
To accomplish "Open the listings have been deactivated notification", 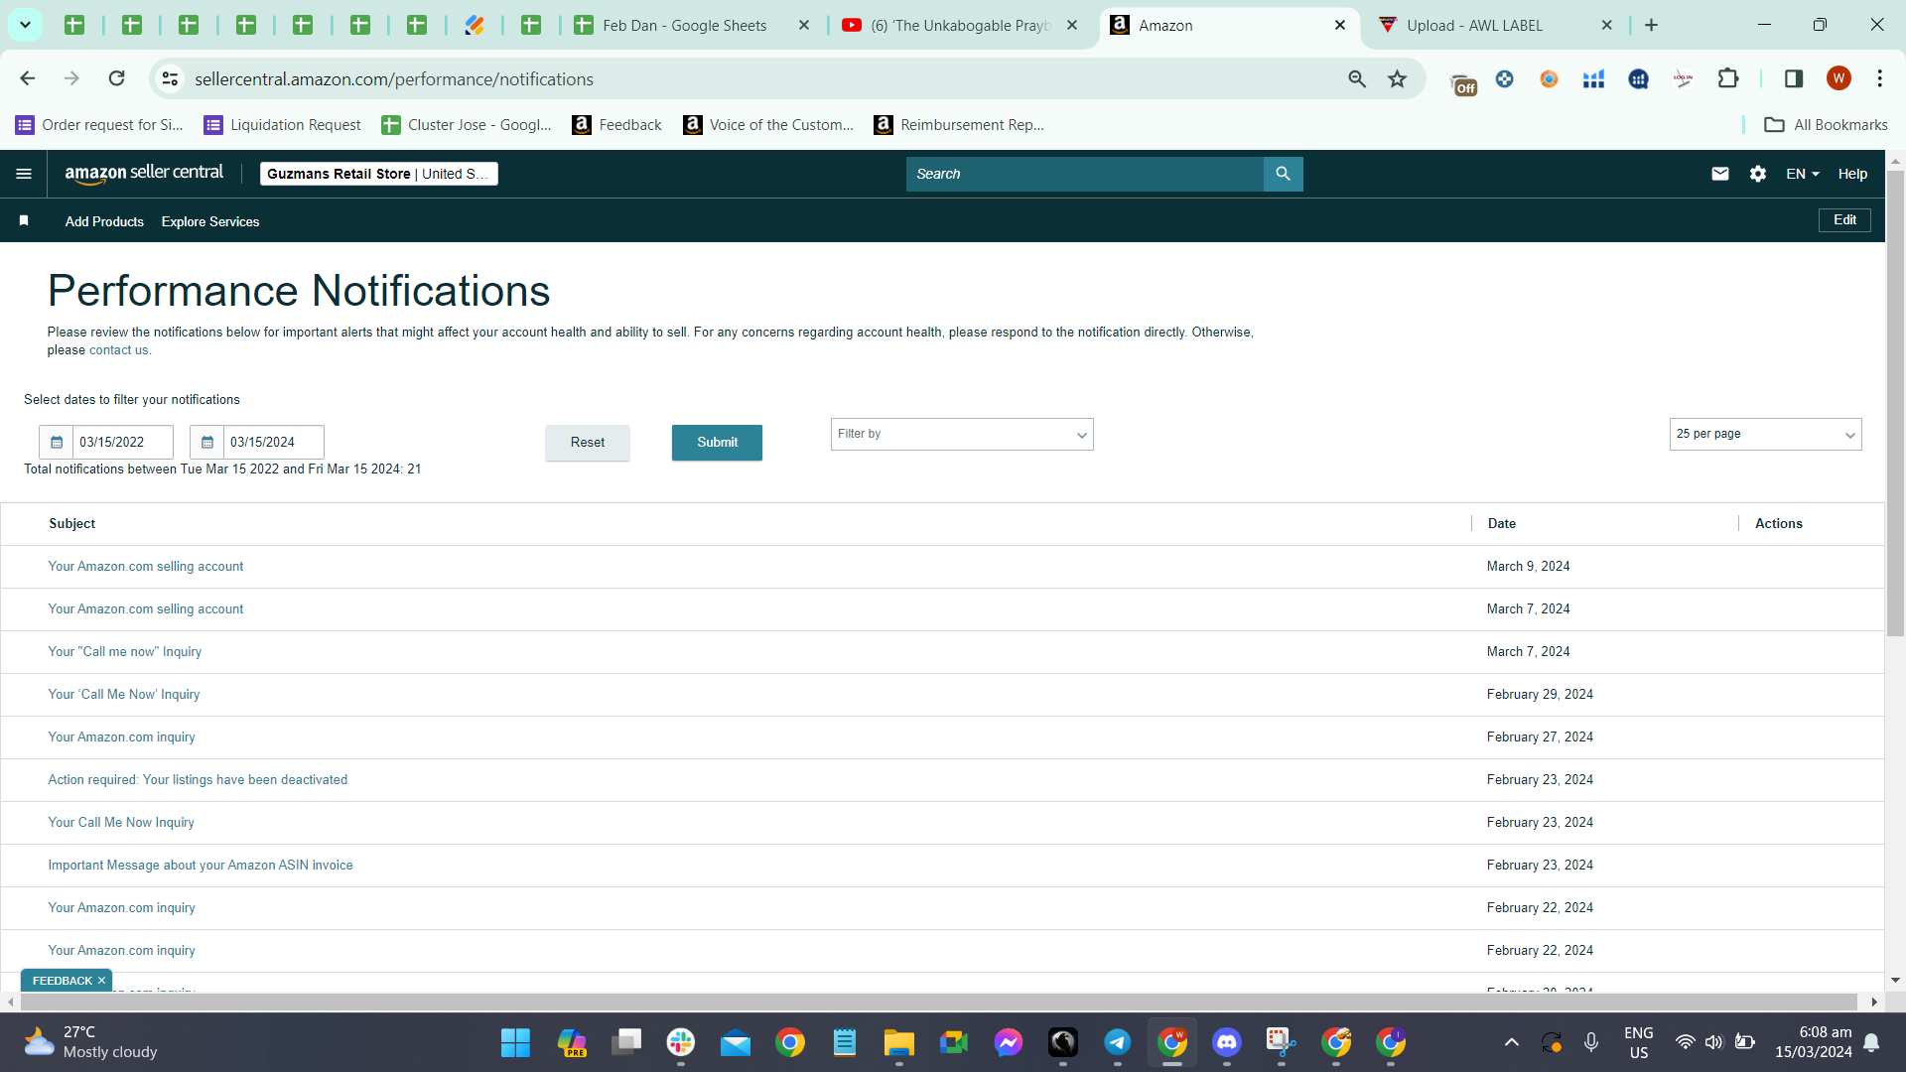I will 198,780.
